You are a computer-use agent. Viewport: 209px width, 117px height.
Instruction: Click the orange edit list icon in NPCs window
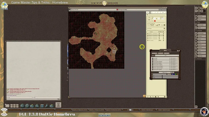click(x=178, y=74)
